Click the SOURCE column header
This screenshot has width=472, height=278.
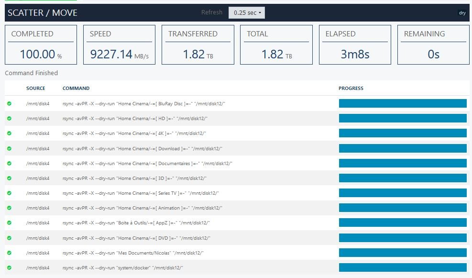pyautogui.click(x=35, y=88)
